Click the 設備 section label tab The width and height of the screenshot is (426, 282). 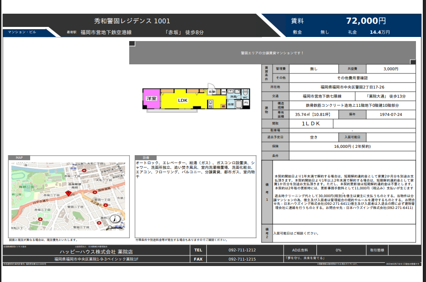(x=146, y=158)
